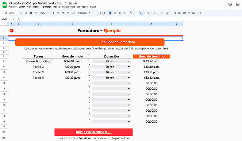The width and height of the screenshot is (242, 141).
Task: Increase decimal places
Action: click(68, 13)
